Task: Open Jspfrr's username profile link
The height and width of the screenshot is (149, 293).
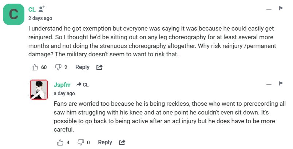Action: [62, 85]
